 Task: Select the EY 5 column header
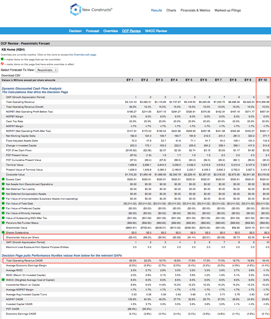189,80
